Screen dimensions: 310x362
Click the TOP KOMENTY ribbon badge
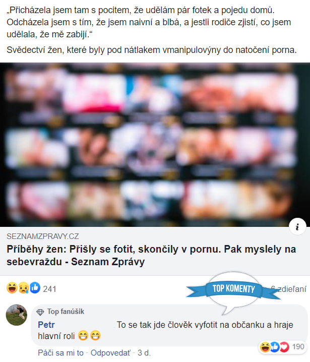pyautogui.click(x=233, y=289)
